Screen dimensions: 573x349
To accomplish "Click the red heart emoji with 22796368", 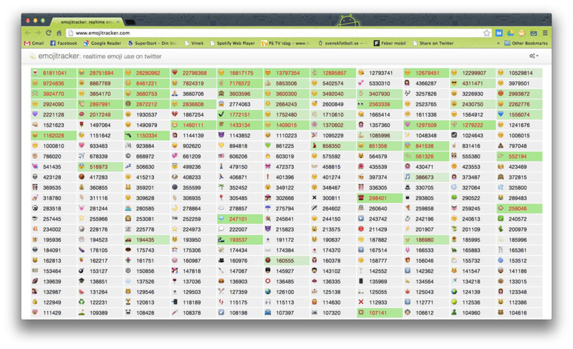I will click(175, 73).
